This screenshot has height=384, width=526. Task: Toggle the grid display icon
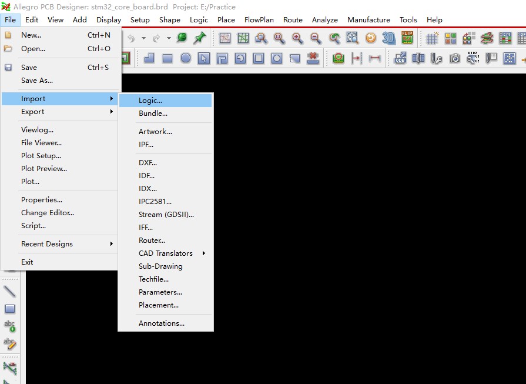pyautogui.click(x=432, y=38)
